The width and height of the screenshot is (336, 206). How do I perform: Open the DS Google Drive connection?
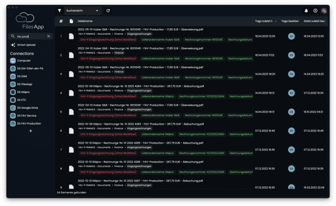click(24, 108)
